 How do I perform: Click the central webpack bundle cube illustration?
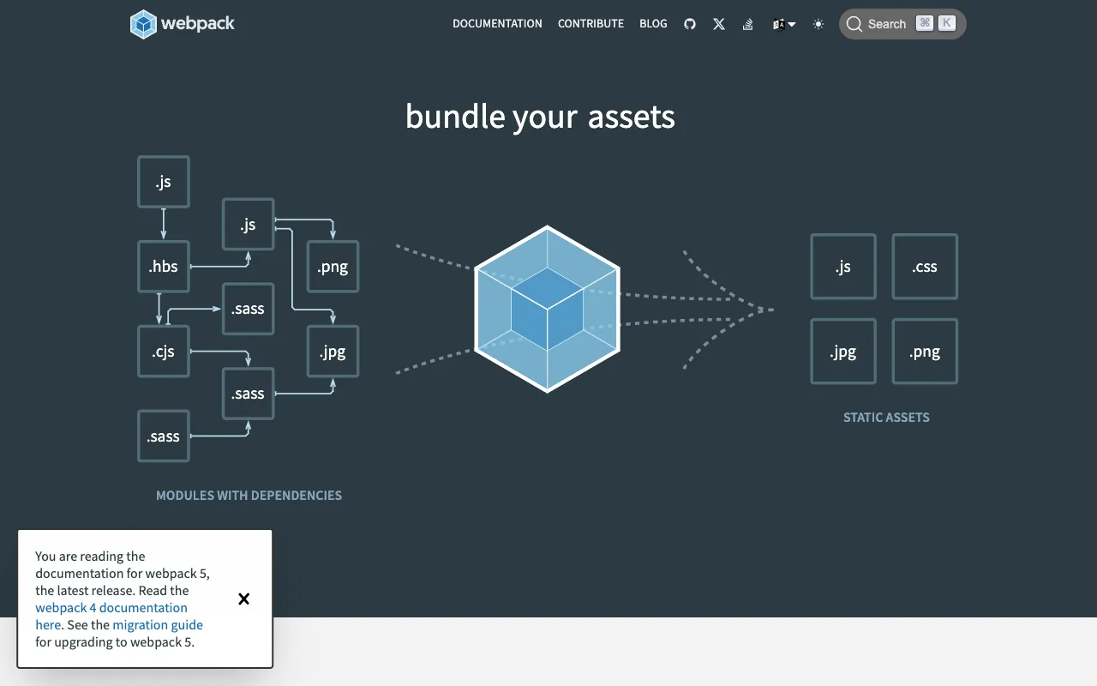pos(547,309)
